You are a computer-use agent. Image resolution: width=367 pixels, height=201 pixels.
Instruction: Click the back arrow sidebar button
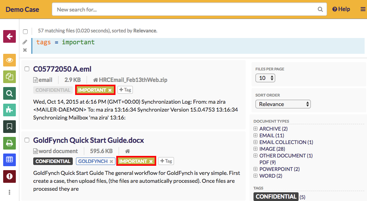(9, 36)
